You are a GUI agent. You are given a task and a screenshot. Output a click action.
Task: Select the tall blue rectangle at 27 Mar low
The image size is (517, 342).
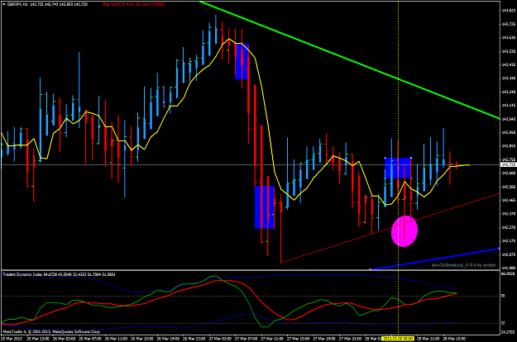(x=265, y=207)
